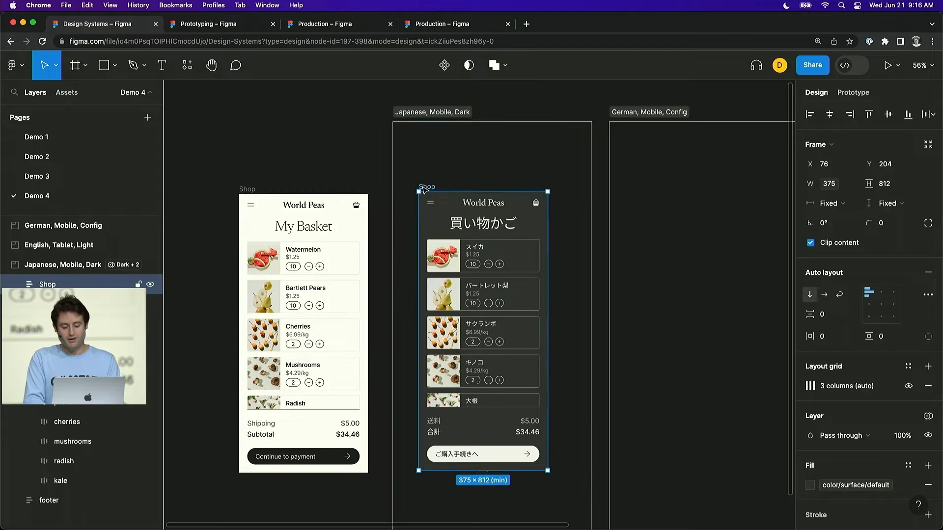The height and width of the screenshot is (530, 943).
Task: Click the Share button
Action: pyautogui.click(x=812, y=65)
